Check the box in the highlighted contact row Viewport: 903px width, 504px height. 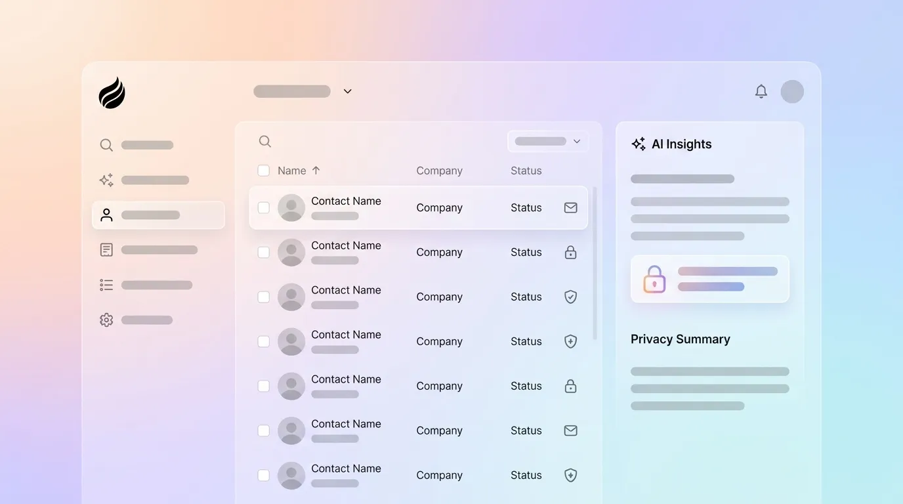[x=264, y=207]
